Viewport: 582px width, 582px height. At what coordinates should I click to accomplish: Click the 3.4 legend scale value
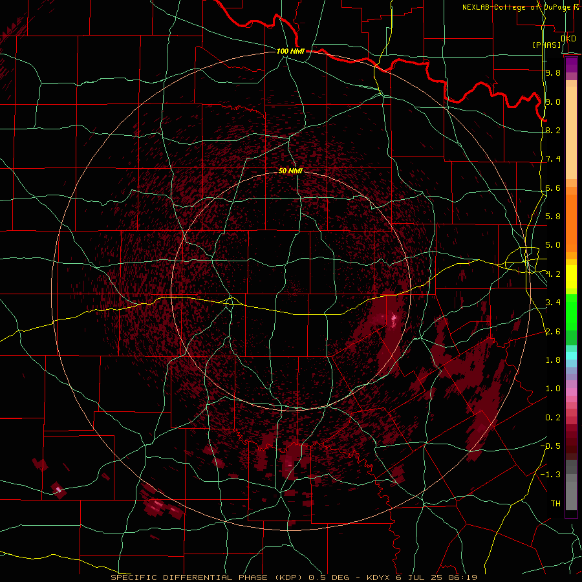(553, 303)
